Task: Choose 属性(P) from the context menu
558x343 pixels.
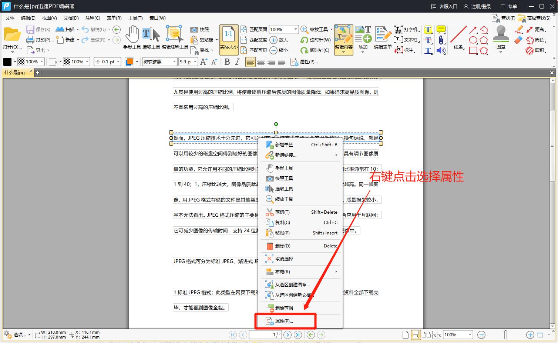Action: (x=285, y=321)
